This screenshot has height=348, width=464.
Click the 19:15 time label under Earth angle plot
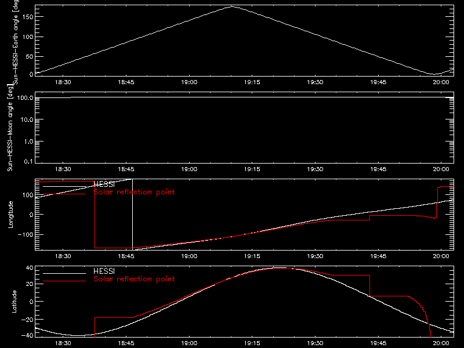[x=252, y=82]
